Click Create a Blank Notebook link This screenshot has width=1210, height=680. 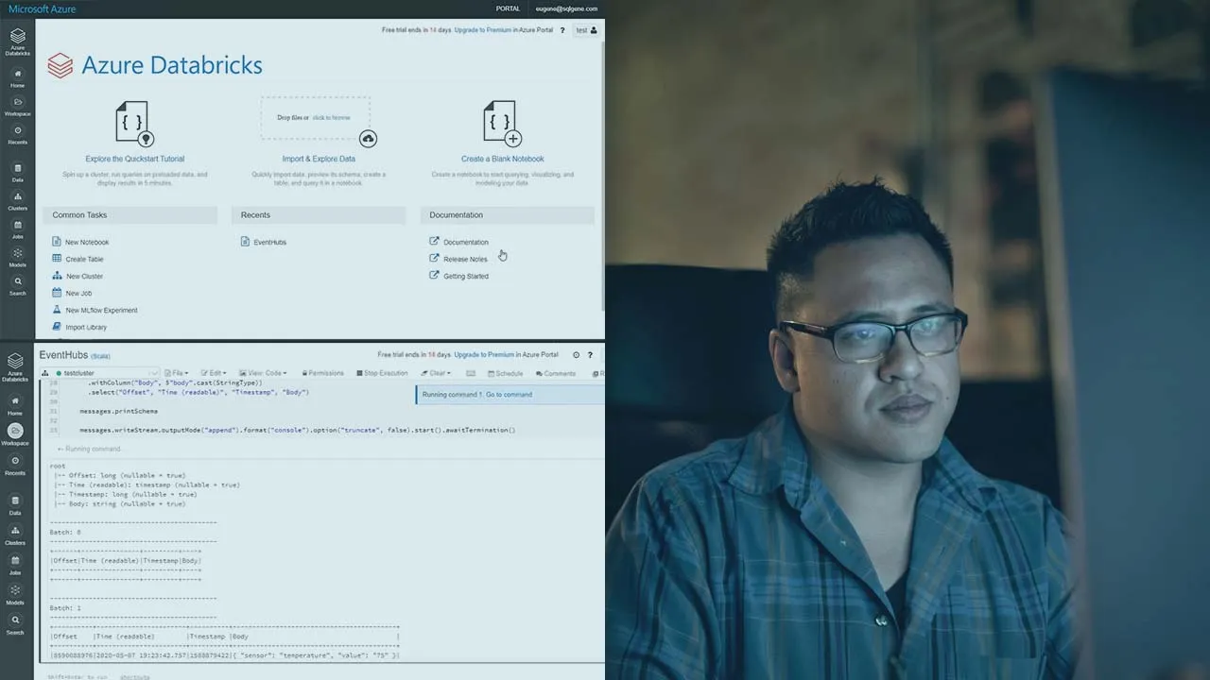[502, 159]
